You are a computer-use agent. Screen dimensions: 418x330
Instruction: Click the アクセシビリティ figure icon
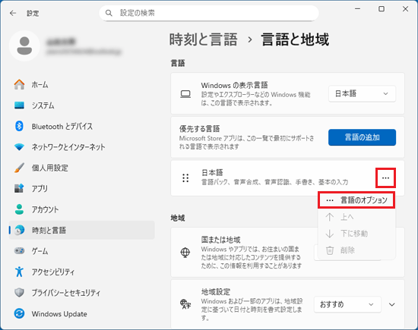(x=19, y=272)
